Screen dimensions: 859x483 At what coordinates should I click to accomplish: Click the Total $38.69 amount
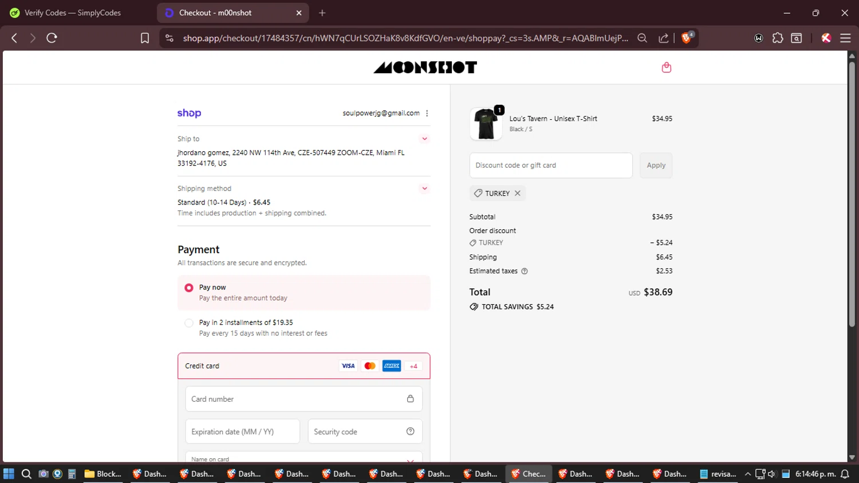658,292
